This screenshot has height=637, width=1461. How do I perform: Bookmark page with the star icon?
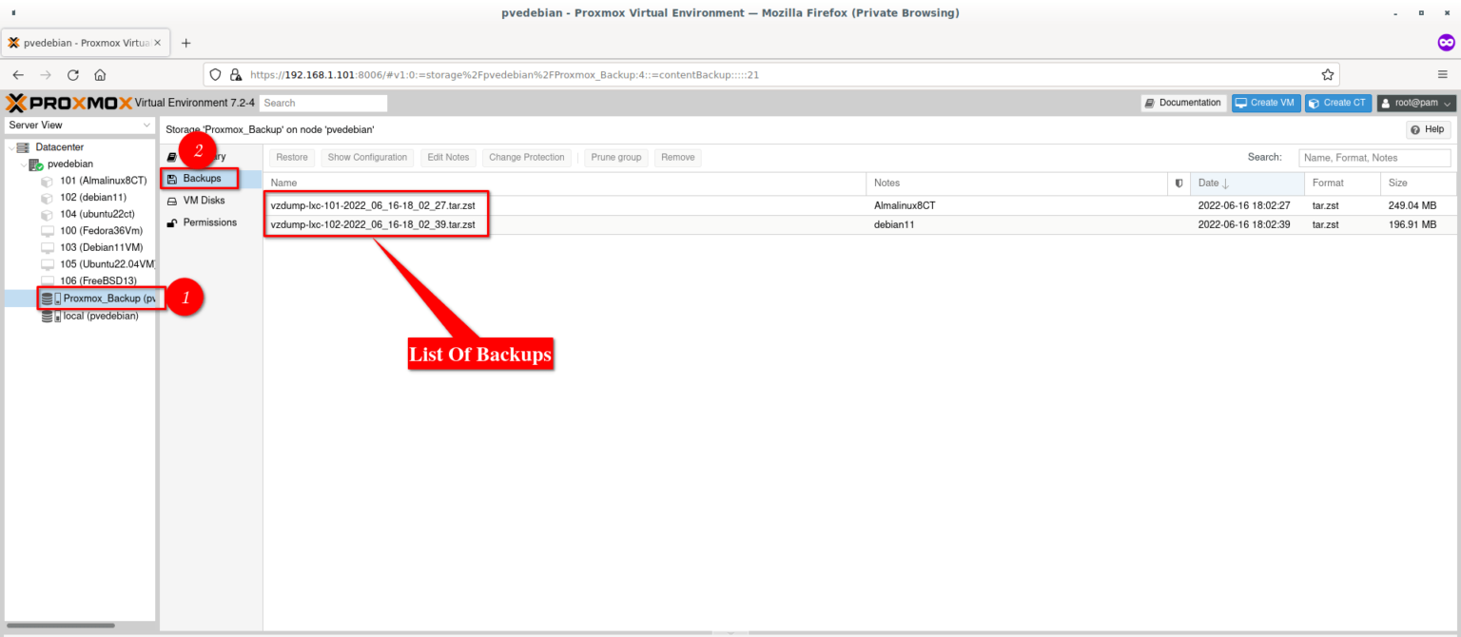(1327, 75)
